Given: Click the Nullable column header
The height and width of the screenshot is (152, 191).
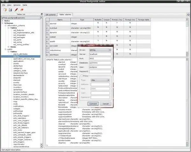Looking at the screenshot, I should [98, 20].
